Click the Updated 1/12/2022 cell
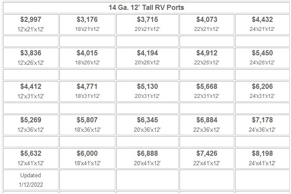This screenshot has height=194, width=291. click(31, 180)
